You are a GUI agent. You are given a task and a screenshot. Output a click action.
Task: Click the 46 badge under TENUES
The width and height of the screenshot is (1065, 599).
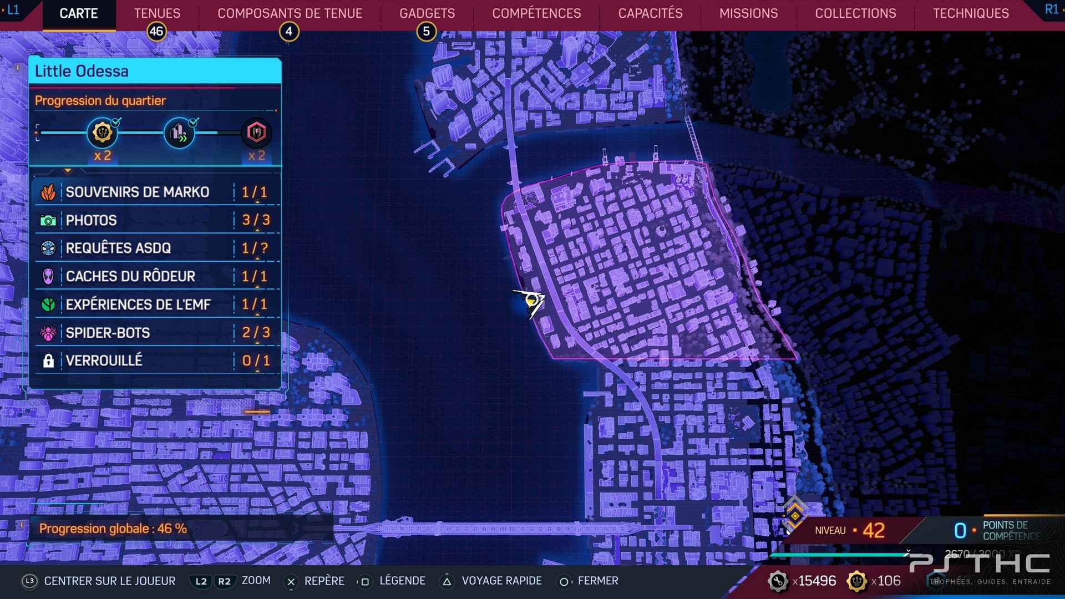[156, 32]
